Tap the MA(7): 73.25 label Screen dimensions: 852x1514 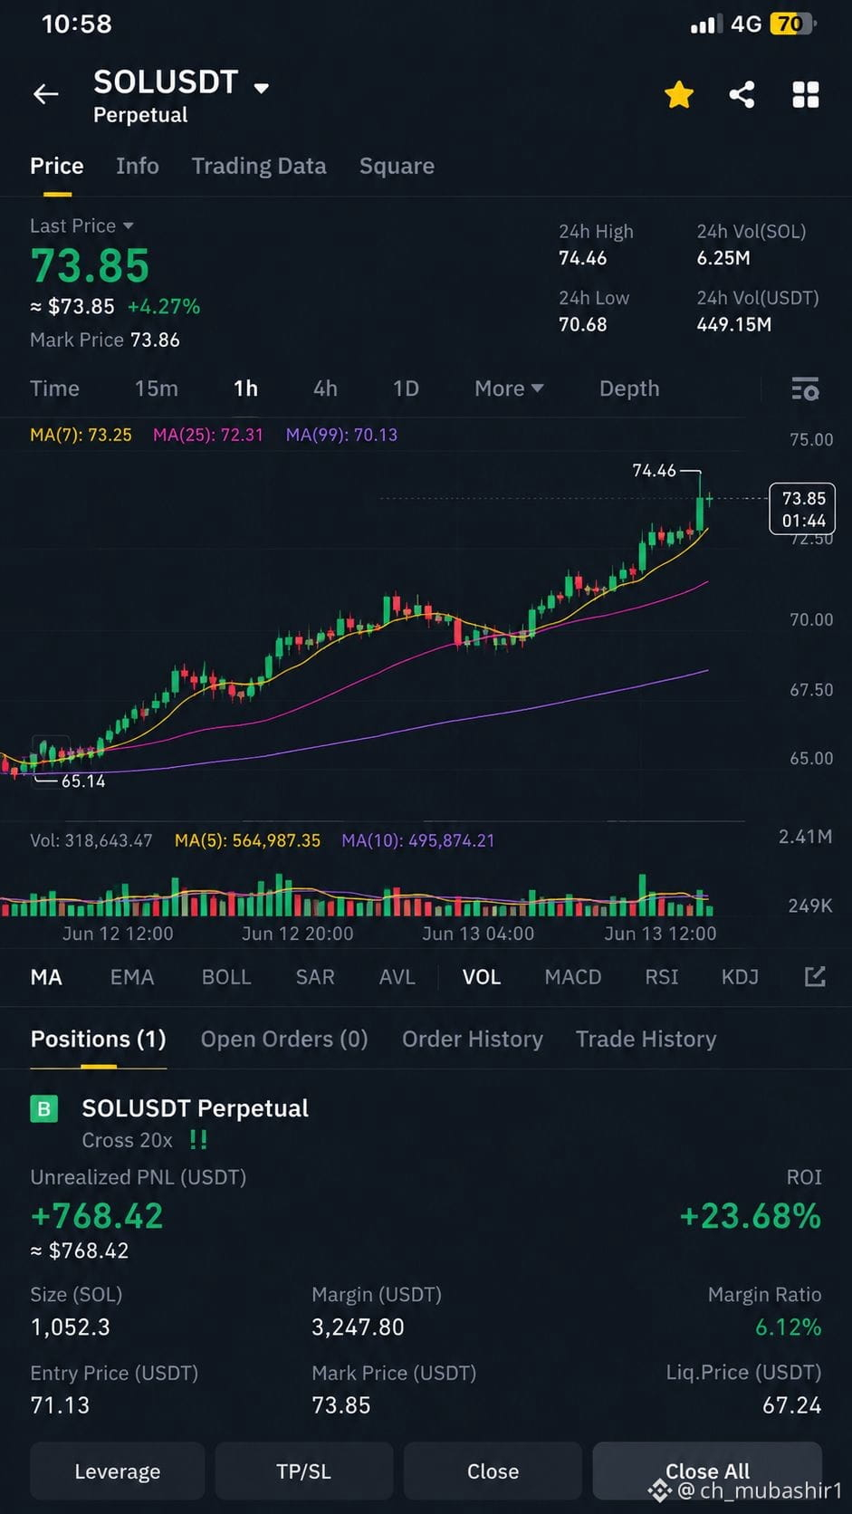click(81, 435)
